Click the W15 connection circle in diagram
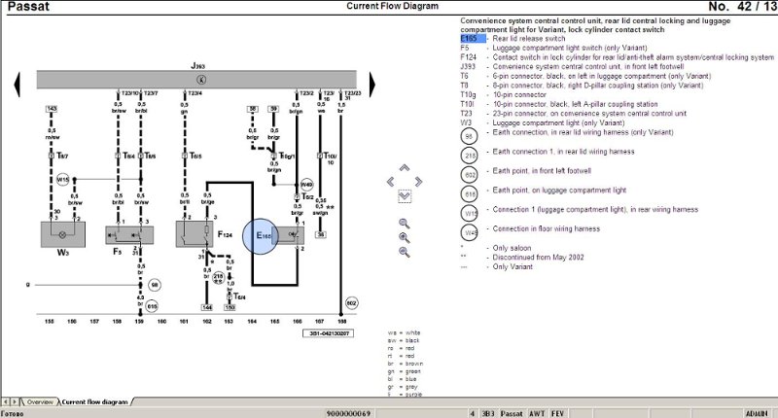The width and height of the screenshot is (778, 418). coord(62,179)
